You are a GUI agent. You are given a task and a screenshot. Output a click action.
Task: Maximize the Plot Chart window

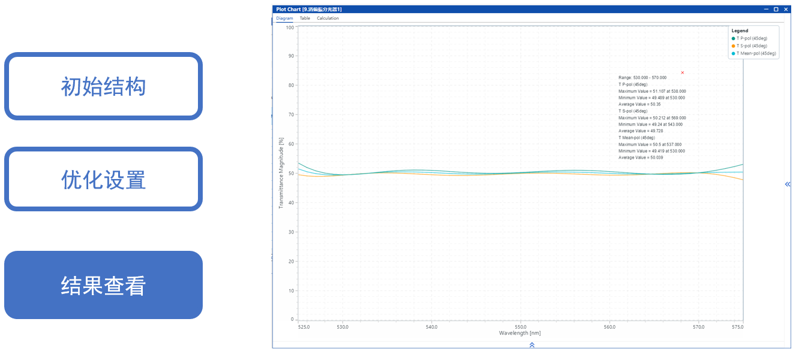pyautogui.click(x=776, y=9)
